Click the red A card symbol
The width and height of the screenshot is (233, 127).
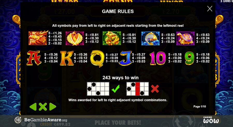tap(34, 58)
